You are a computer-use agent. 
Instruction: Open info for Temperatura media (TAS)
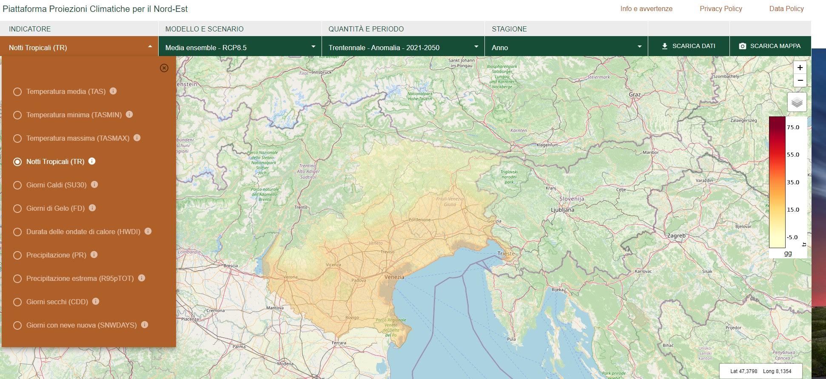coord(113,91)
